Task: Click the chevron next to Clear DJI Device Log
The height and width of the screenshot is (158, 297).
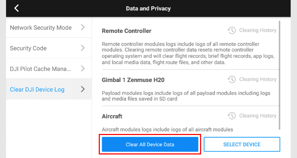Action: [82, 89]
